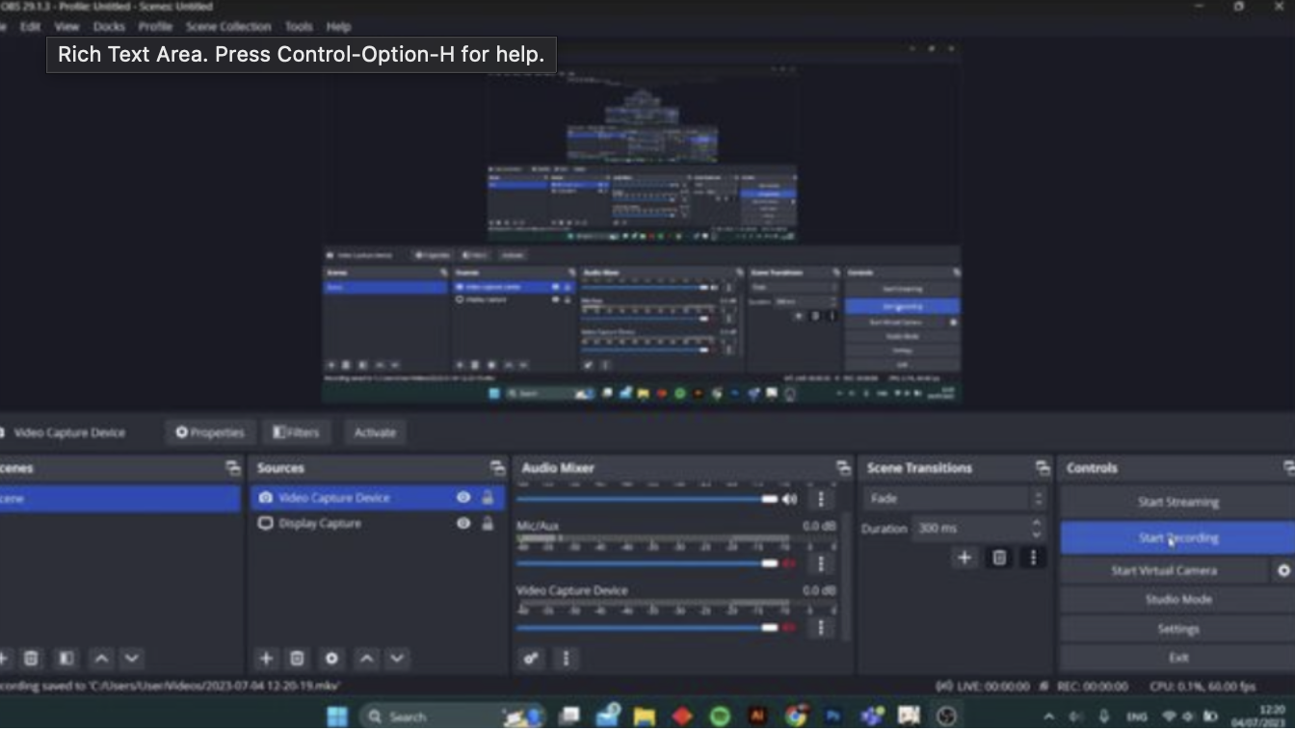Open Google Chrome from the taskbar
Screen dimensions: 1295x730
[x=796, y=717]
